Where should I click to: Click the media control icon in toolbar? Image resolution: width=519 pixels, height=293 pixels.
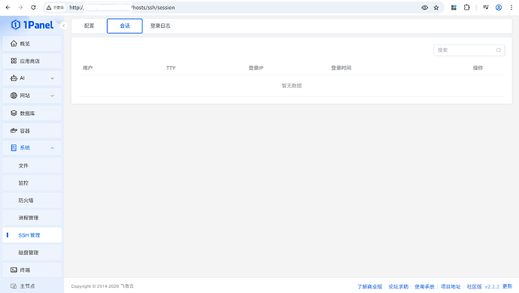(486, 8)
